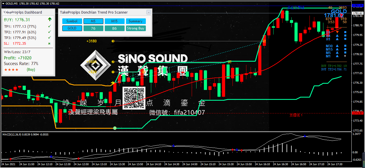Click the TP1 green checkmark
365x168 pixels.
50,26
